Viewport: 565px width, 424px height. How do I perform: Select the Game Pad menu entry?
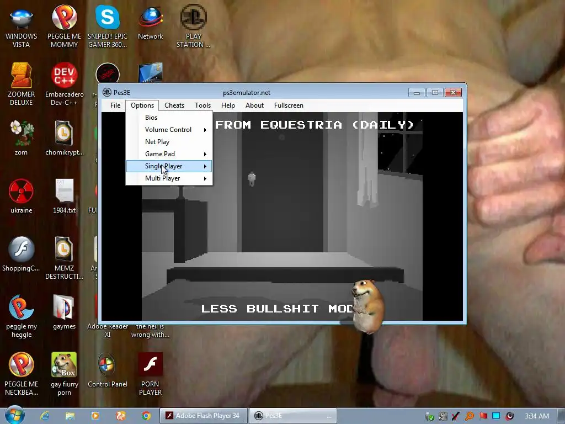(x=169, y=154)
